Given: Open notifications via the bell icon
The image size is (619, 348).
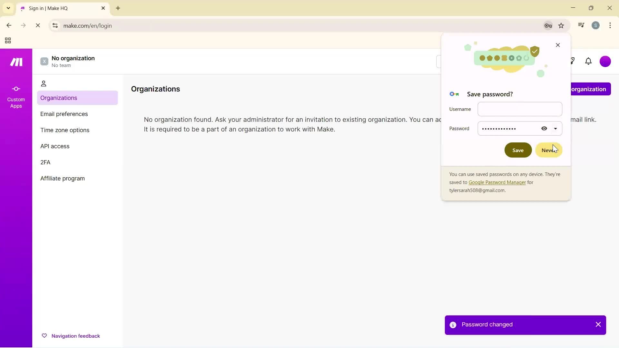Looking at the screenshot, I should (588, 61).
